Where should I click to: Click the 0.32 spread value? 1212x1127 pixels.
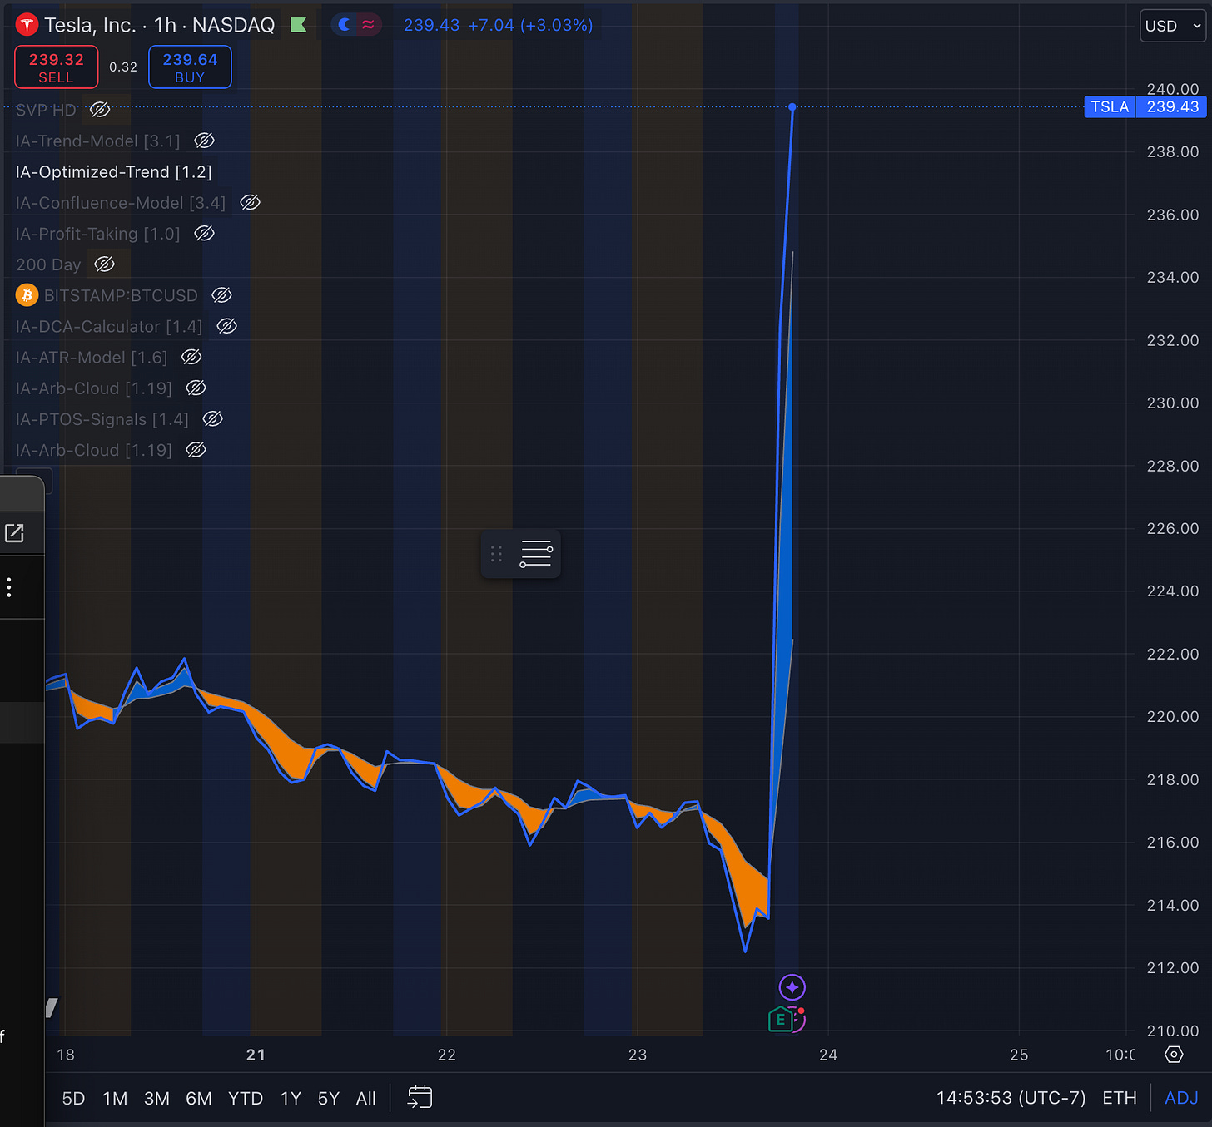point(123,67)
